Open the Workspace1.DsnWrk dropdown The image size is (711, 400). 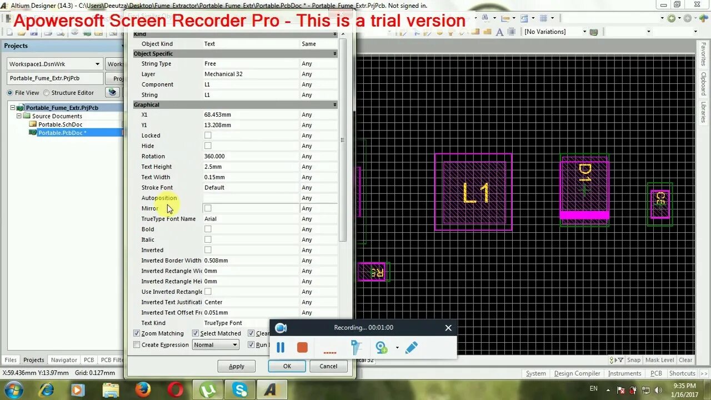click(x=97, y=64)
